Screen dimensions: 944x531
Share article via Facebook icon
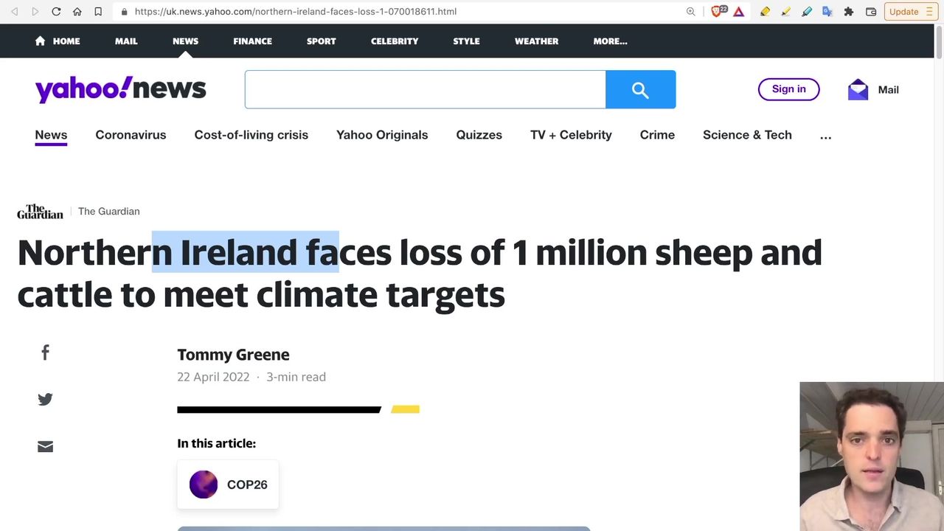tap(45, 353)
